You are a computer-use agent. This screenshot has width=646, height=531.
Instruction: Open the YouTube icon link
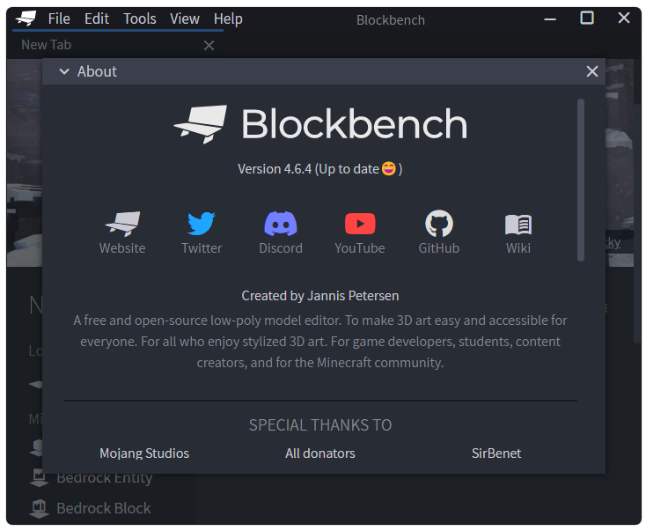pos(360,224)
